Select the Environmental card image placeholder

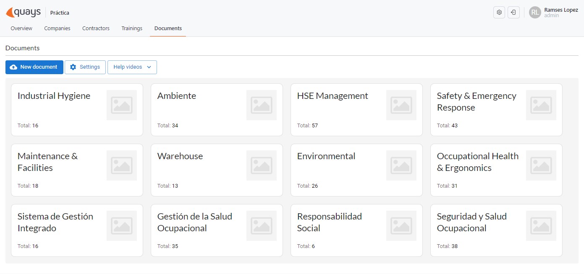401,165
